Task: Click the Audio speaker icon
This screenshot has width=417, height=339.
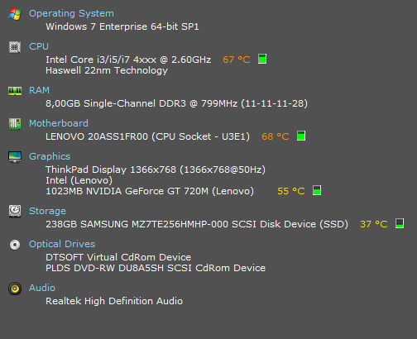Action: coord(15,289)
